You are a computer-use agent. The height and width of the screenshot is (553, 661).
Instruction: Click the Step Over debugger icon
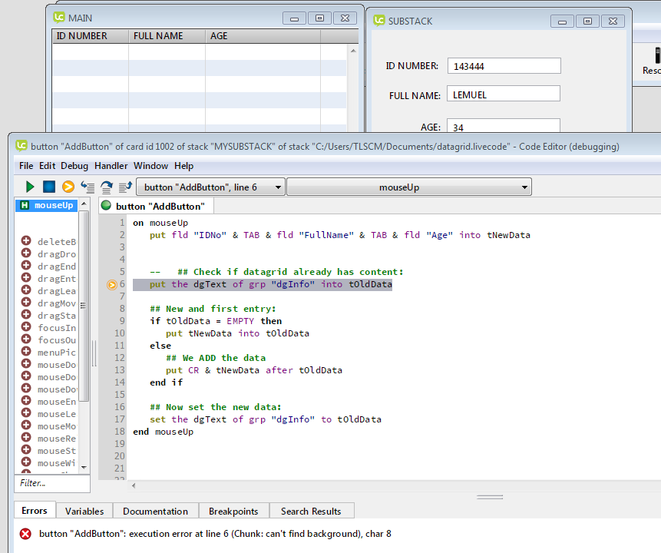tap(107, 187)
